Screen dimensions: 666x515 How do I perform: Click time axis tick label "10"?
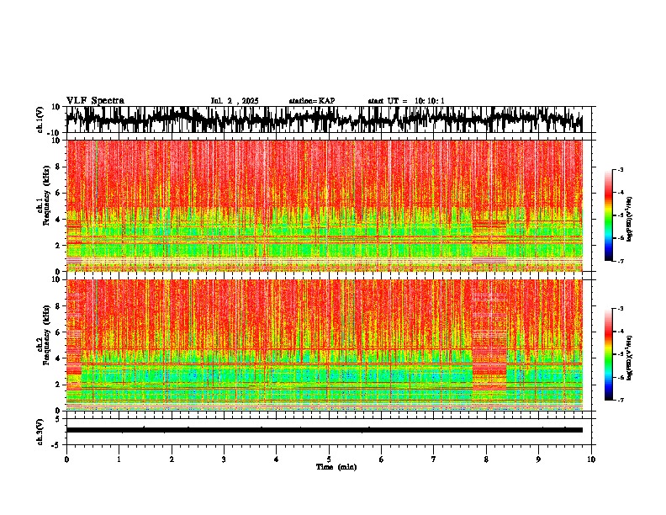coord(591,459)
